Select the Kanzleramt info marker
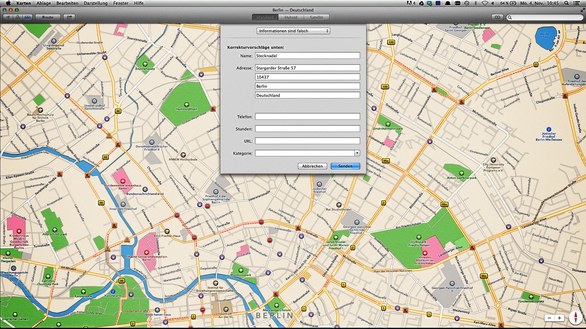Screen dimensions: 586x329 click(x=113, y=291)
